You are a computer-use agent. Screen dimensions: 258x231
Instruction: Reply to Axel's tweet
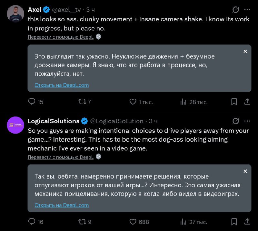32,102
